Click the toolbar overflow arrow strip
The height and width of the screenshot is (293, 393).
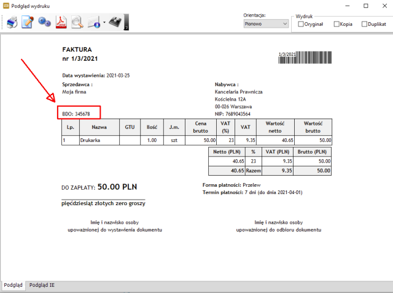(x=126, y=22)
